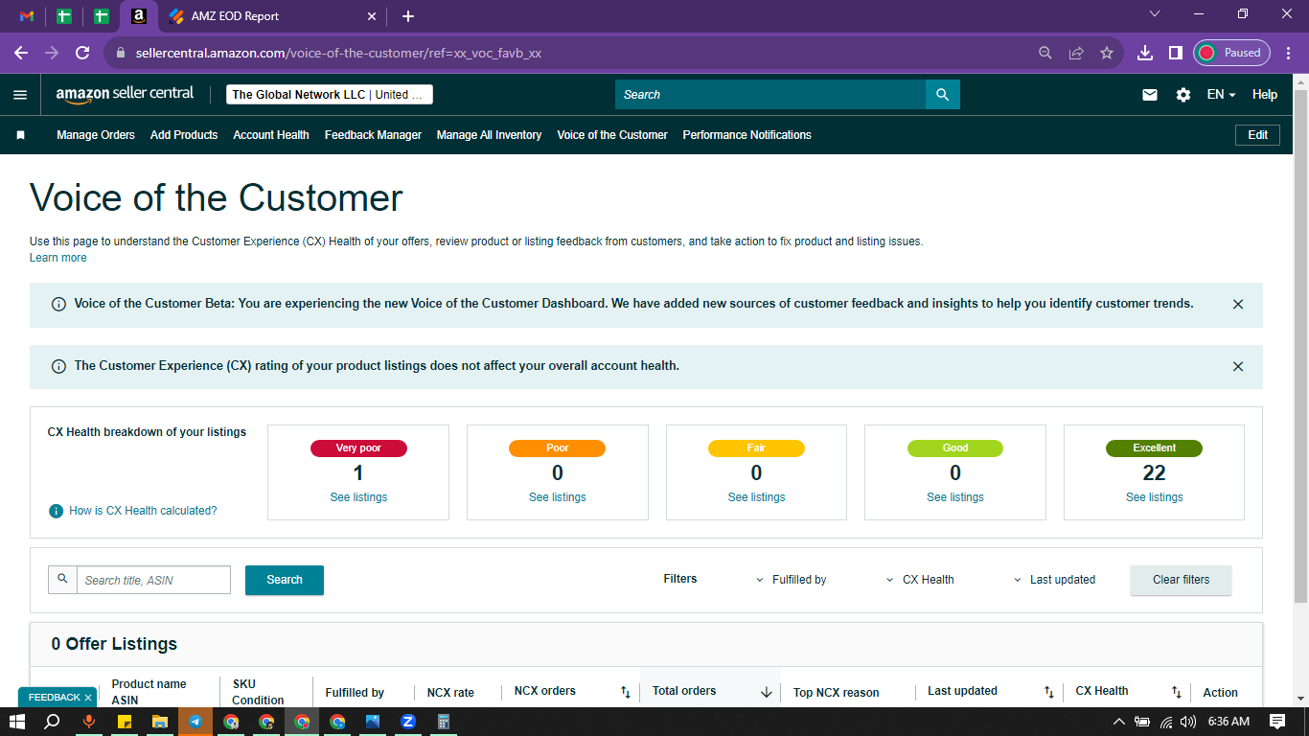Open the Zoom app from the taskbar

(x=408, y=722)
